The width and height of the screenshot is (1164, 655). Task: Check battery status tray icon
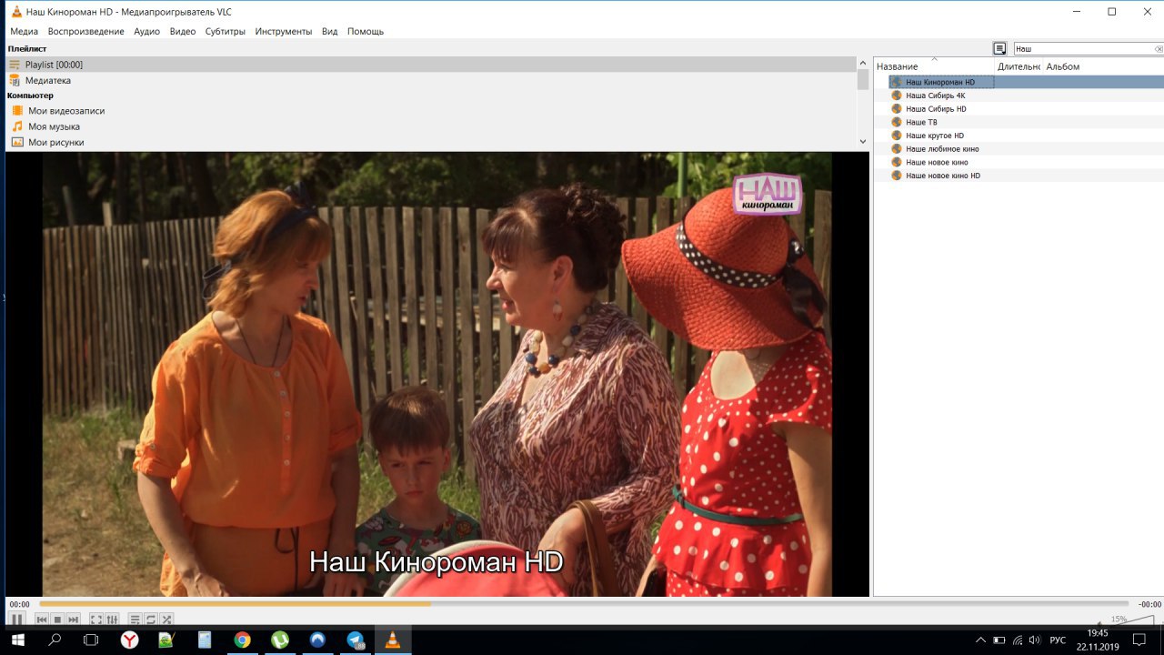[x=998, y=640]
